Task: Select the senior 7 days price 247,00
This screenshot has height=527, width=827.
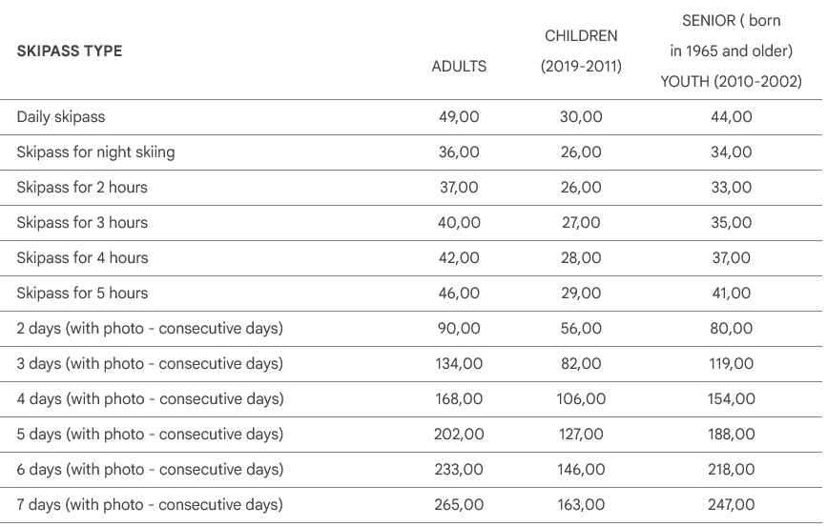Action: 731,505
